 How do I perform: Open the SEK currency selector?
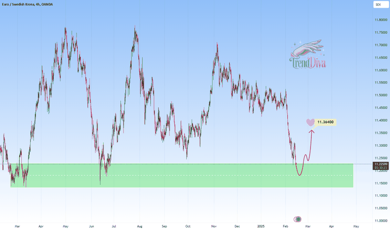click(x=381, y=5)
